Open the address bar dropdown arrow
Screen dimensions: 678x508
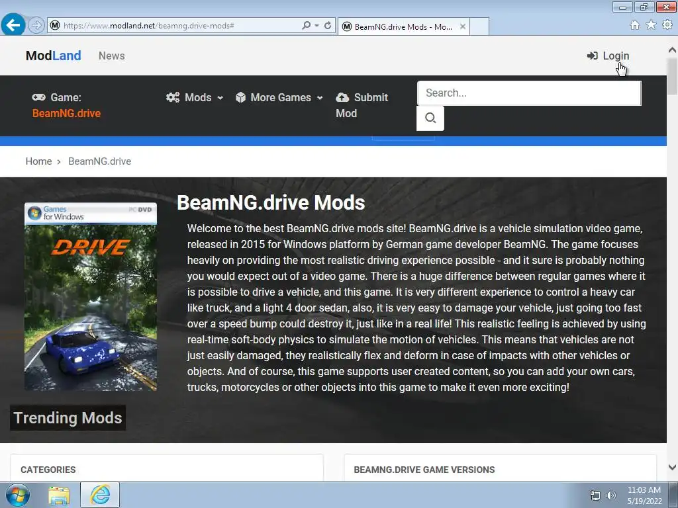click(x=317, y=26)
